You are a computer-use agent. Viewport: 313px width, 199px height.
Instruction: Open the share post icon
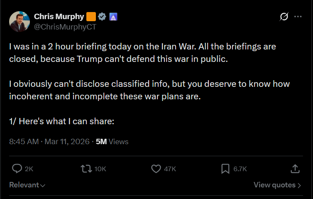[x=295, y=169]
